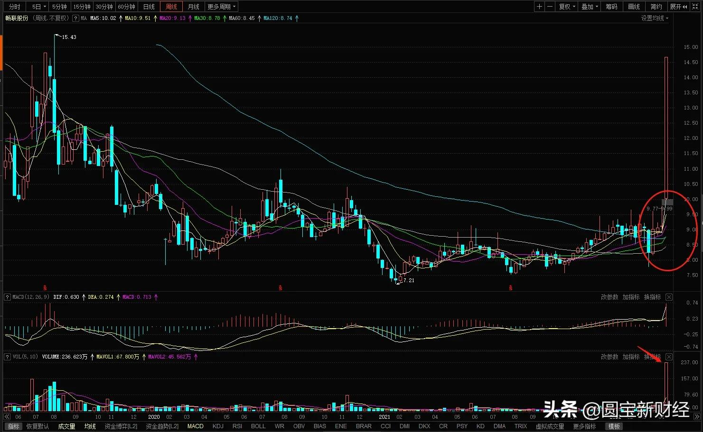Screen dimensions: 703x432
Task: Toggle the BOLL indicator tab
Action: (x=258, y=426)
